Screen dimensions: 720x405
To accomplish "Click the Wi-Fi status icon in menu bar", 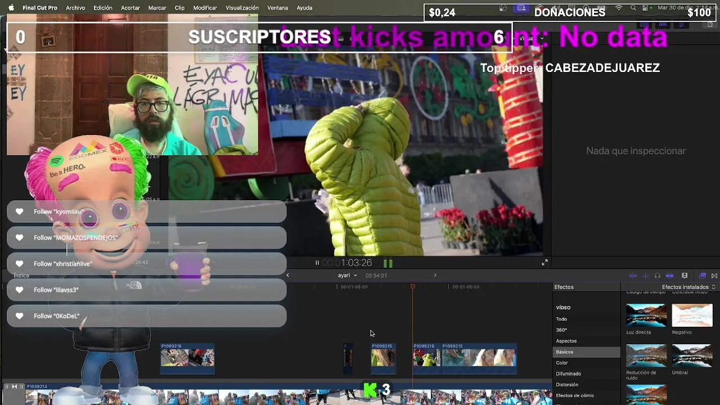I will pos(619,8).
